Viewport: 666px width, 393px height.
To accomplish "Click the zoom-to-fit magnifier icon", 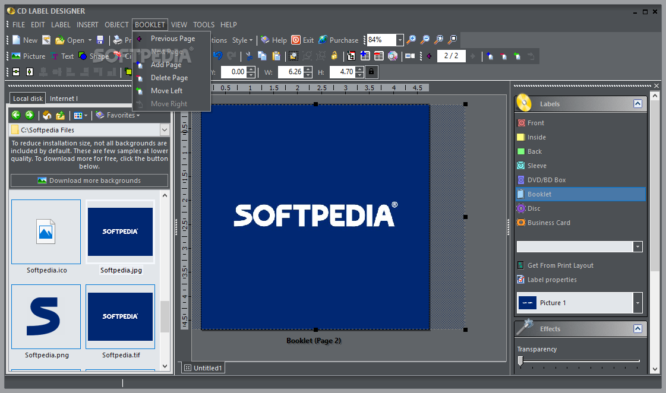I will (439, 40).
